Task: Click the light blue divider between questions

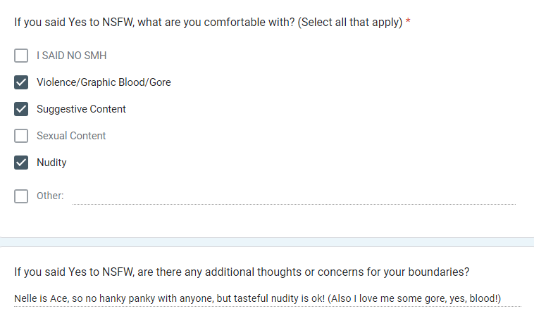Action: tap(267, 242)
